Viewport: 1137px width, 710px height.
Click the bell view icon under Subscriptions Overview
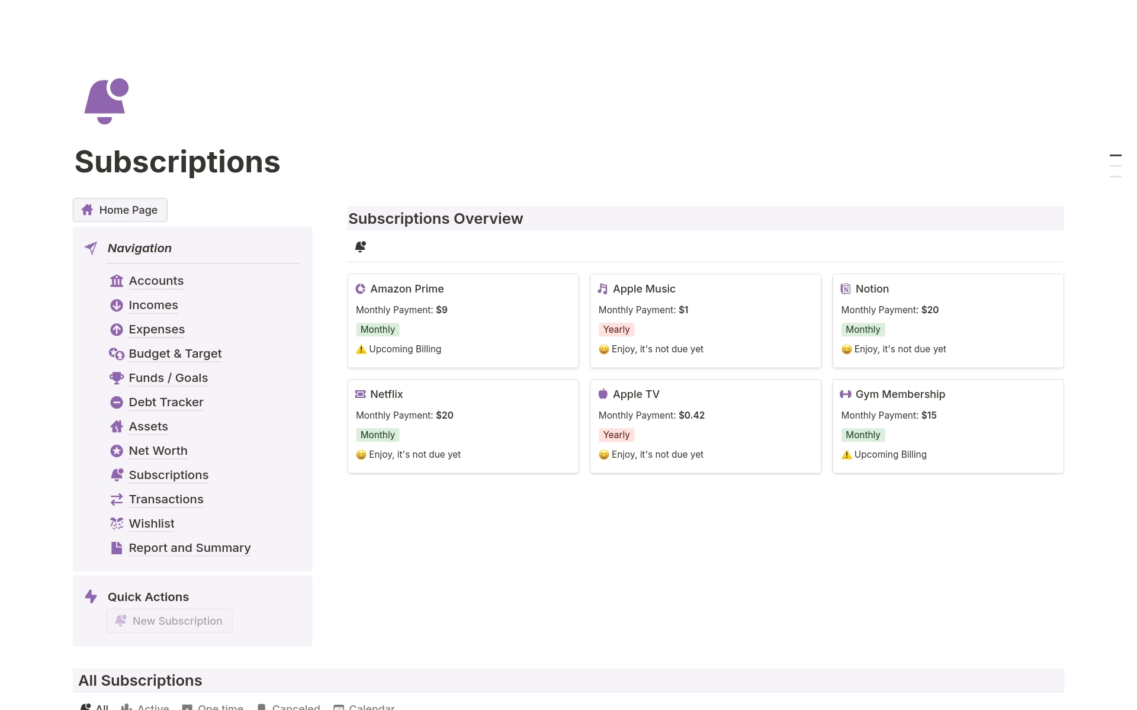360,246
